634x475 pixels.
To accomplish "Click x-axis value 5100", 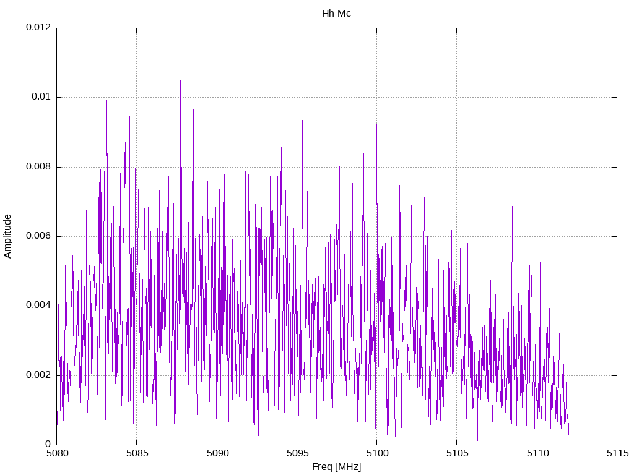I will [377, 453].
